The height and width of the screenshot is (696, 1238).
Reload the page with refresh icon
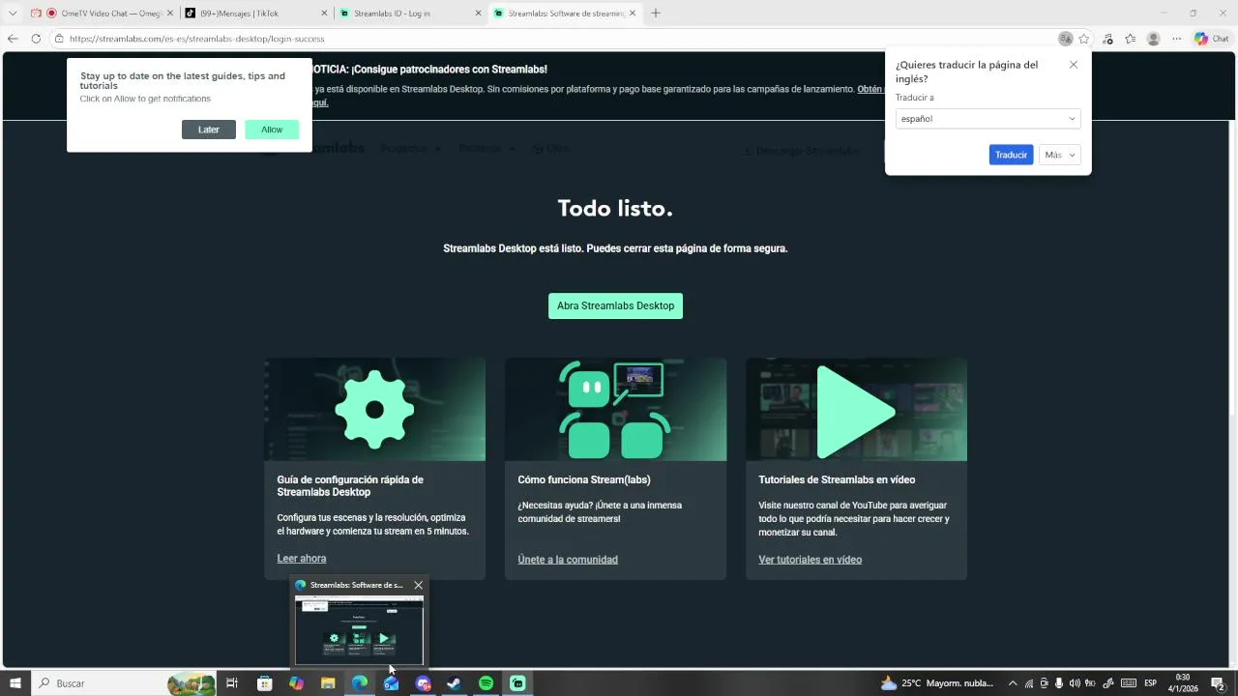36,39
